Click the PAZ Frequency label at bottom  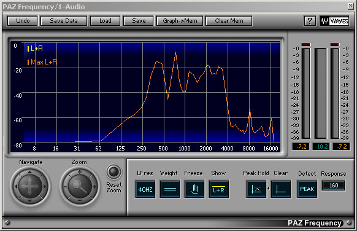click(x=315, y=223)
